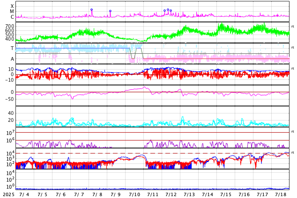Click the 7/16 date label
The height and width of the screenshot is (198, 297).
(244, 195)
